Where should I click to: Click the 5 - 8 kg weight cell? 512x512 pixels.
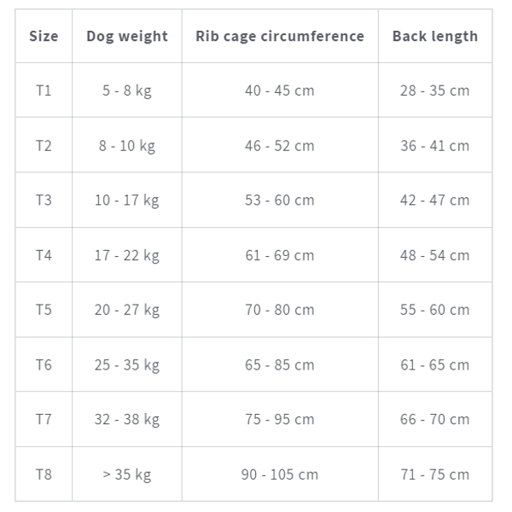(127, 90)
